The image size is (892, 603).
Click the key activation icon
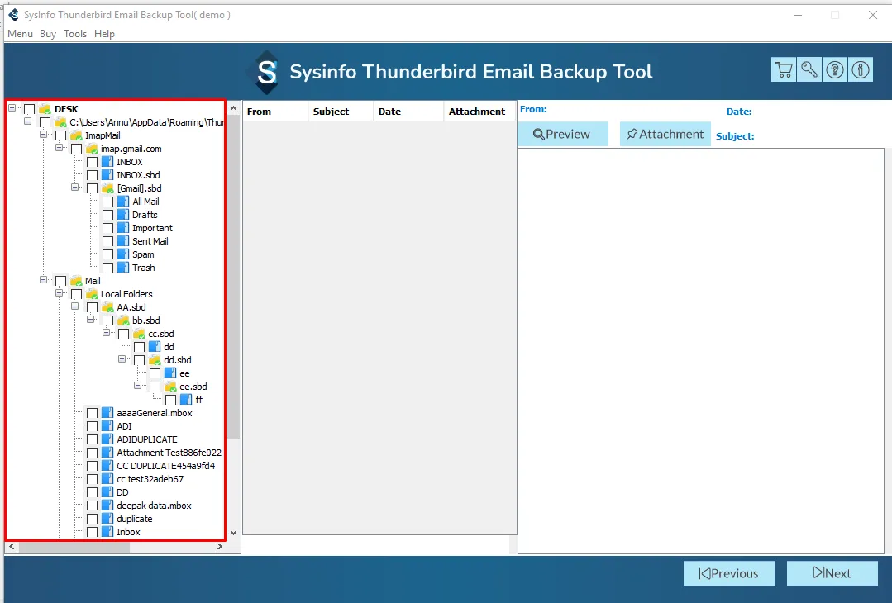[x=809, y=70]
